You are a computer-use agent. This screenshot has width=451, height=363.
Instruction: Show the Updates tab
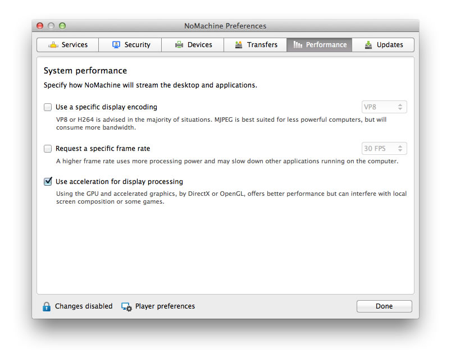pos(383,45)
